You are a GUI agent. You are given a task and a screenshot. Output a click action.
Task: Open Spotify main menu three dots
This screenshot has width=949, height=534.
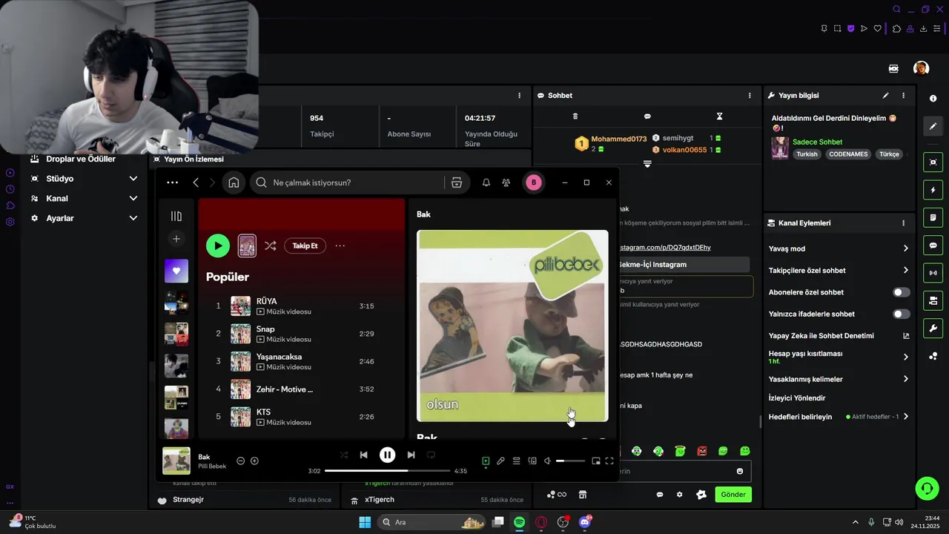(x=172, y=182)
